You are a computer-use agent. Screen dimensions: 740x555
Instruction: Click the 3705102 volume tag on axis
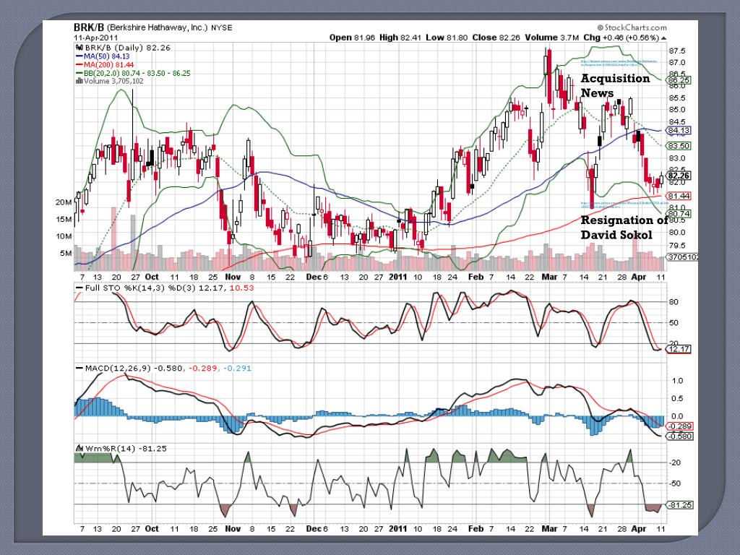click(x=682, y=257)
